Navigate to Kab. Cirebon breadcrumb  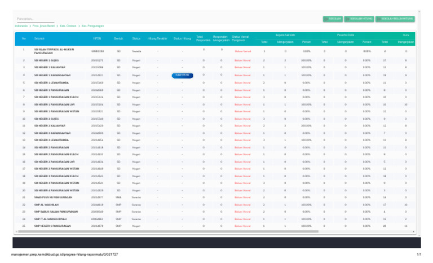[69, 26]
